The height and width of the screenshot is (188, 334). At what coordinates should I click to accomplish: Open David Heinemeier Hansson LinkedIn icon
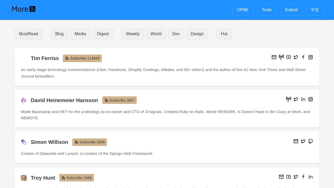[303, 99]
